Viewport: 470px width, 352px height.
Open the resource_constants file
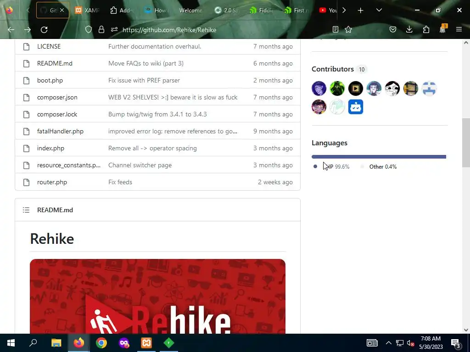coord(69,165)
